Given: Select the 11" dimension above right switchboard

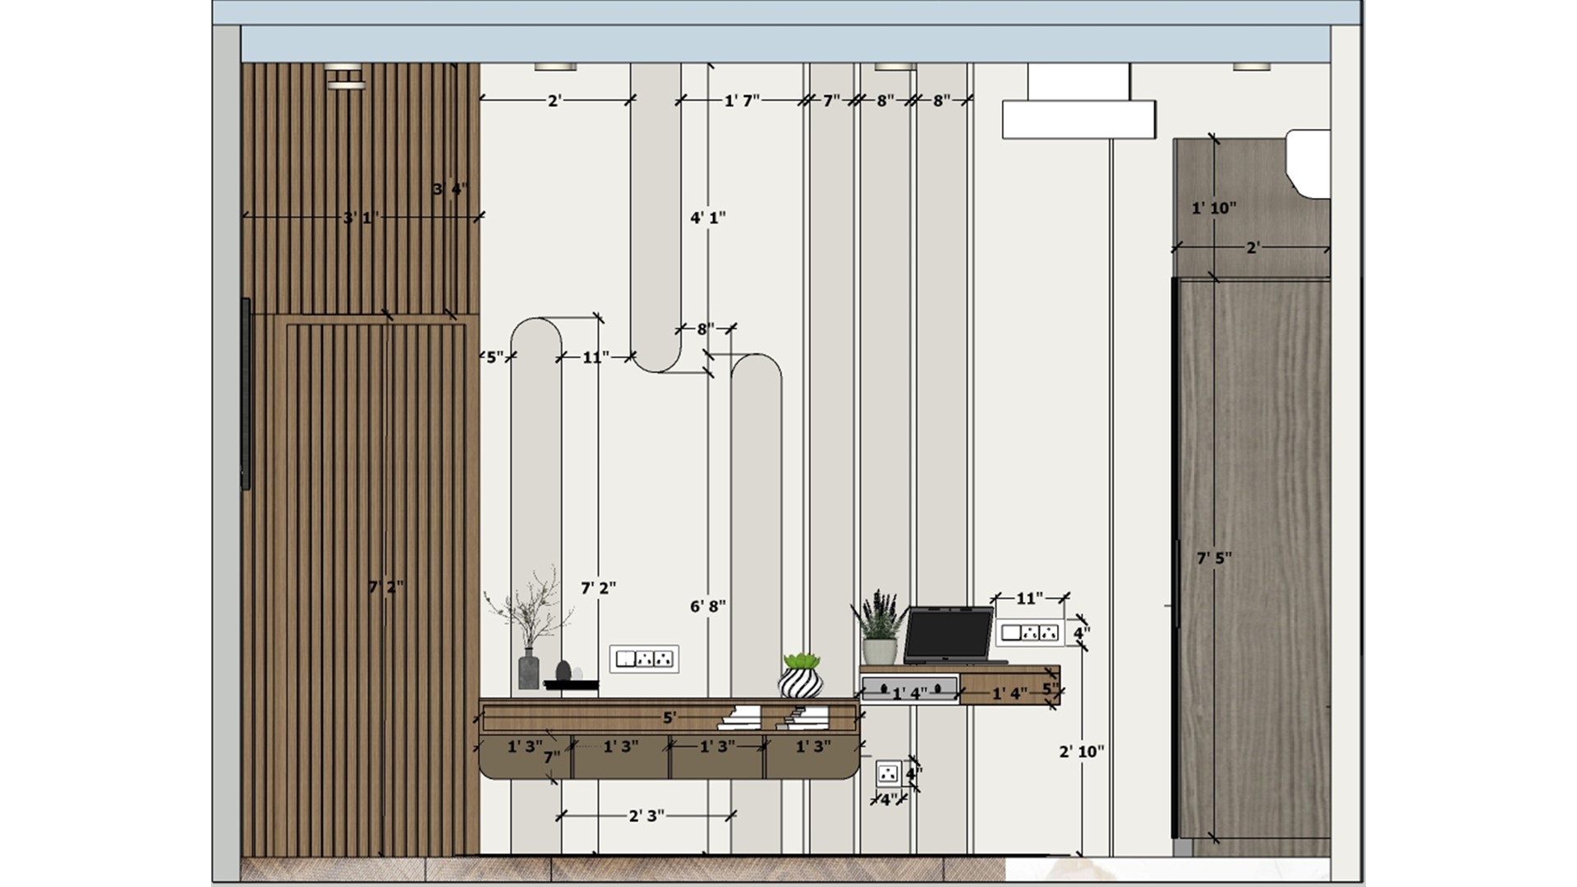Looking at the screenshot, I should pos(1029,598).
